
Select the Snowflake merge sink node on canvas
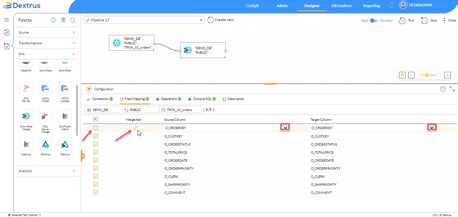click(x=203, y=50)
